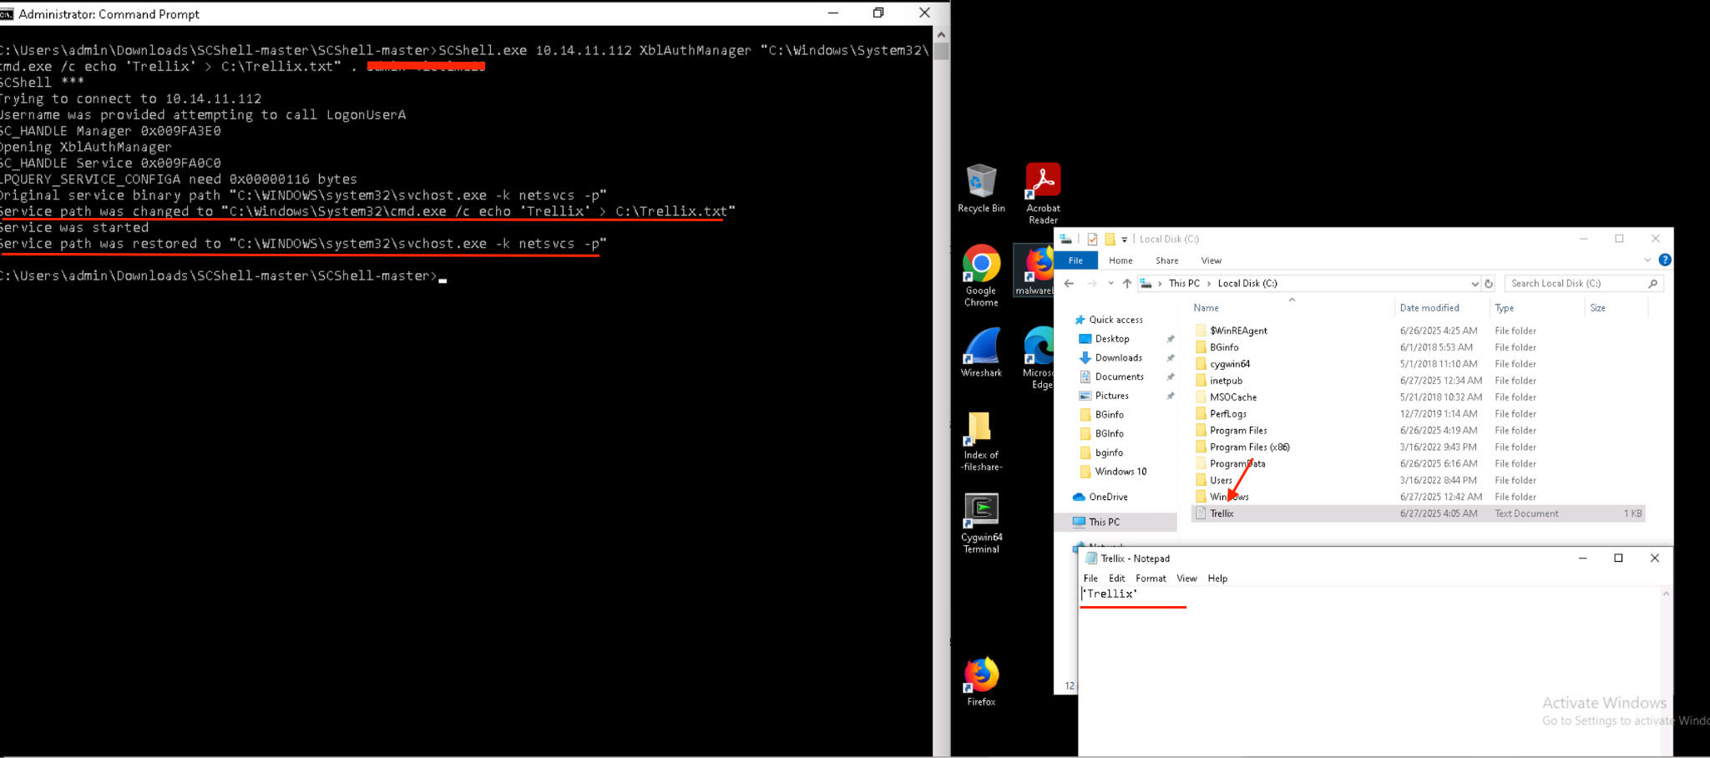Screen dimensions: 1710x758
Task: Click the chevron before This PC in address bar
Action: coord(1160,284)
